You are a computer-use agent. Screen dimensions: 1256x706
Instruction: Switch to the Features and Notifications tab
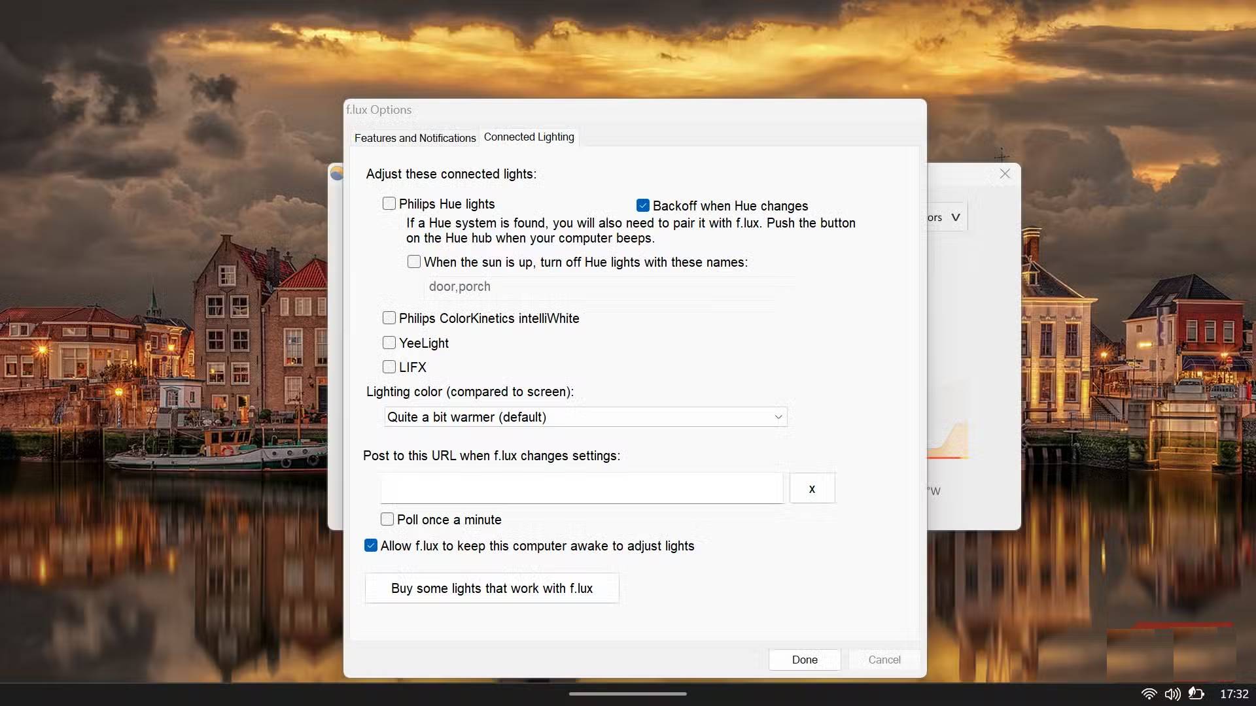(x=414, y=138)
